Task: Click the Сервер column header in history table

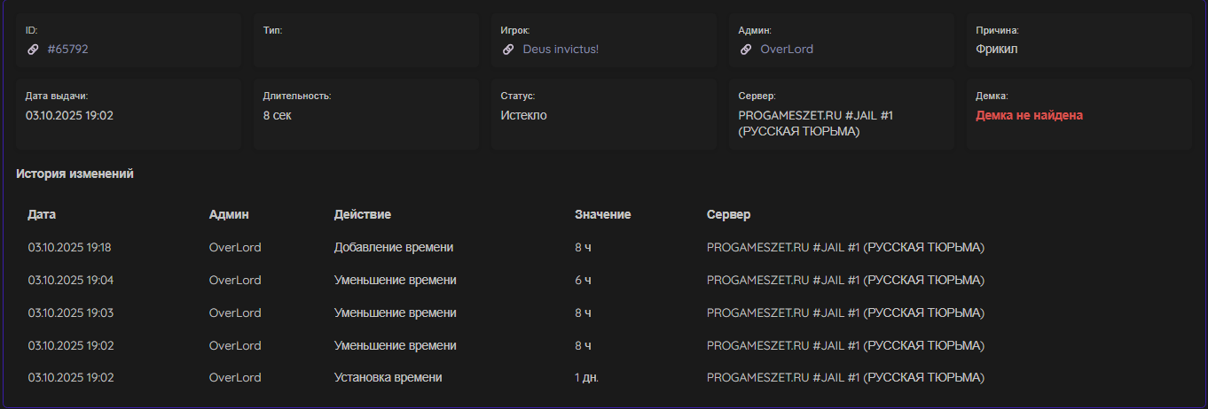Action: [x=728, y=215]
